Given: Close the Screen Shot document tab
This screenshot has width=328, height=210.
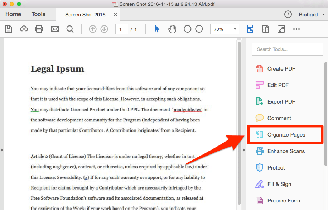Looking at the screenshot, I should pyautogui.click(x=115, y=15).
